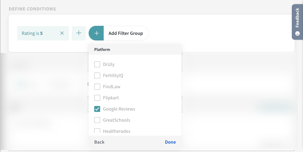Click the plus icon beside Rating chip
The image size is (303, 152).
point(79,33)
